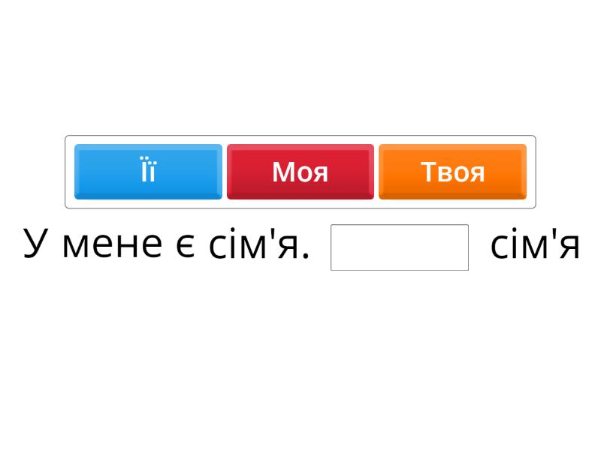The width and height of the screenshot is (601, 450).
Task: Activate the middle tile in the word bank
Action: pyautogui.click(x=300, y=172)
